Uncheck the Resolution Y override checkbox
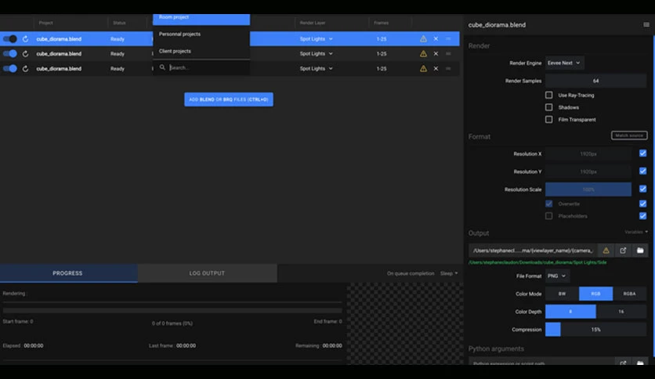655x379 pixels. (x=643, y=171)
